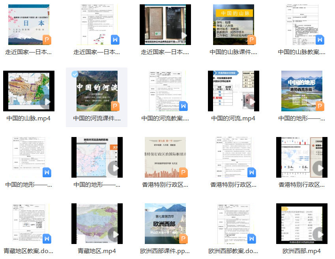The height and width of the screenshot is (259, 335).
Task: Select the Word badge on 中国的河流教案
Action: pyautogui.click(x=183, y=106)
